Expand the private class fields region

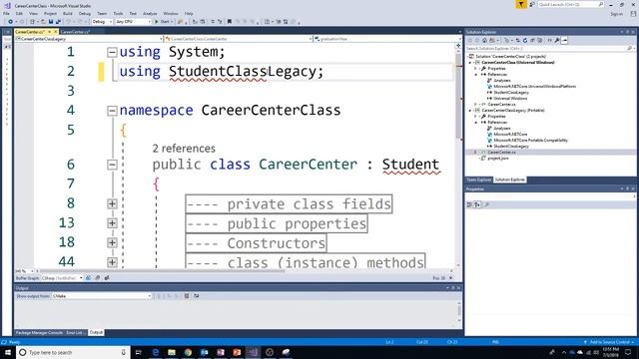coord(112,203)
